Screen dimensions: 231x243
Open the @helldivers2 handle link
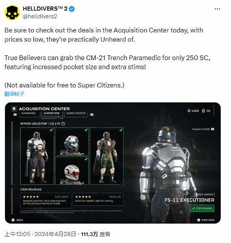[x=40, y=17]
